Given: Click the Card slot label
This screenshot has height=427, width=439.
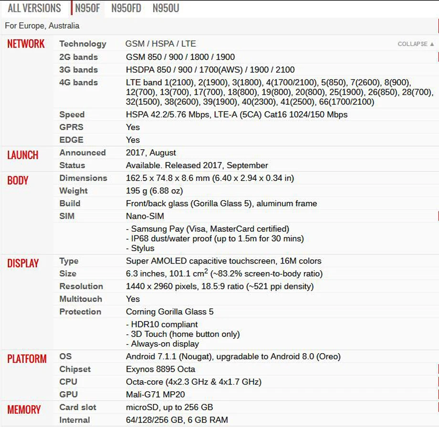Looking at the screenshot, I should (78, 407).
